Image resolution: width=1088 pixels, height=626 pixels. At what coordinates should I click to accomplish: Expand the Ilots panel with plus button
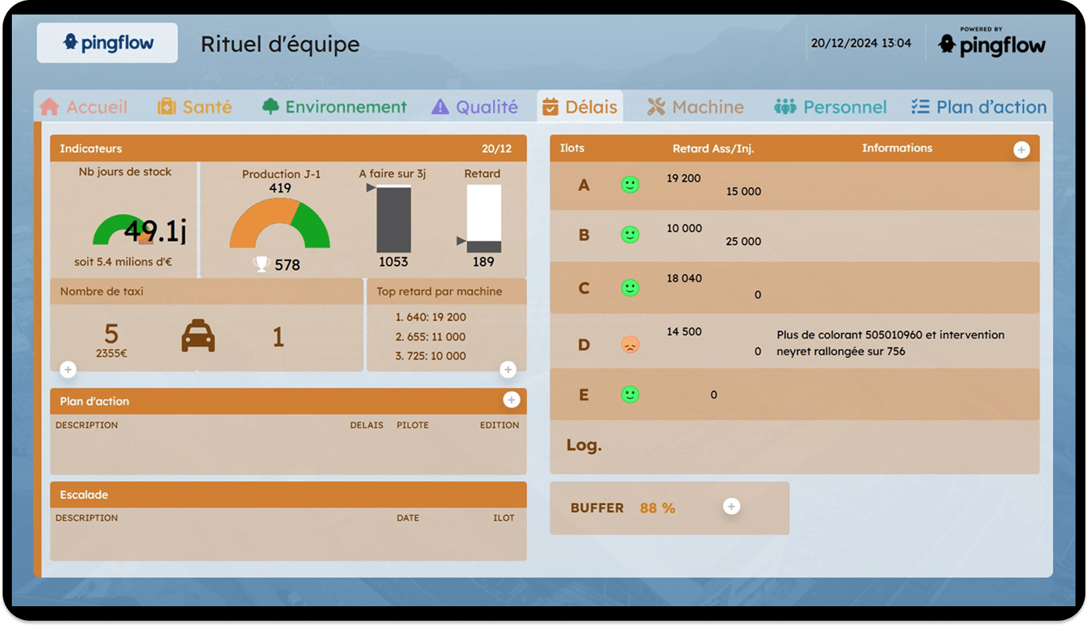1021,150
